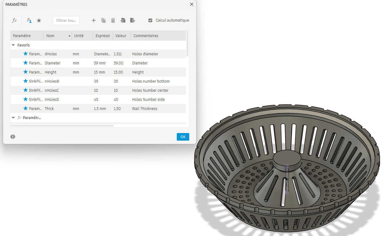384x236 pixels.
Task: Add a new user parameter with plus
Action: (94, 20)
